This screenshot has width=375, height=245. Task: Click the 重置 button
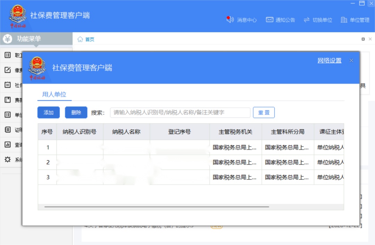coord(264,112)
